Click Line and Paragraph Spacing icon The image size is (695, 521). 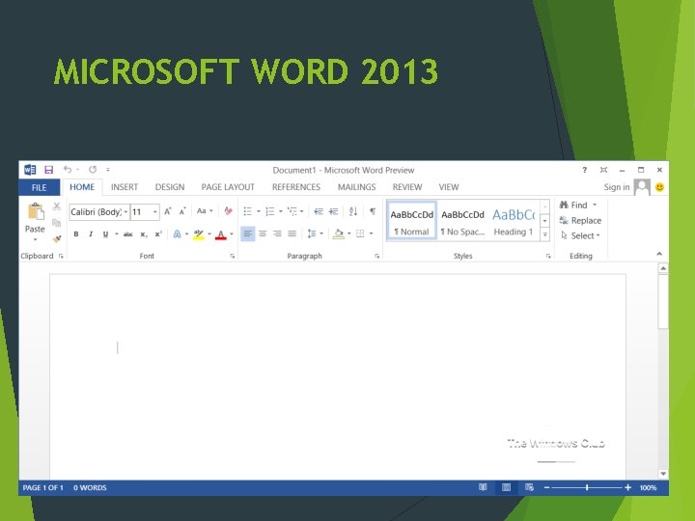[312, 233]
